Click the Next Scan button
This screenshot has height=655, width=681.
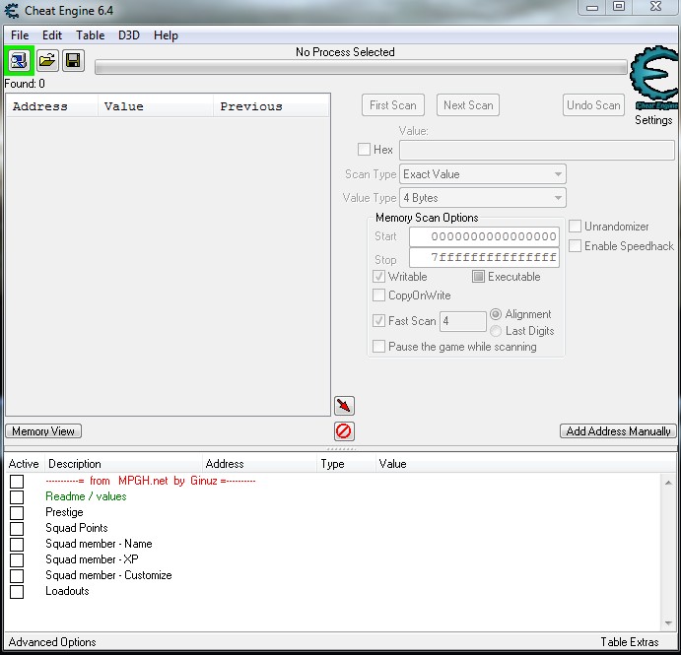click(x=468, y=105)
